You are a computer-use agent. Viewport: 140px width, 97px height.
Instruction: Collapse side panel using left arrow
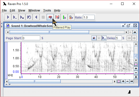[x=2, y=23]
